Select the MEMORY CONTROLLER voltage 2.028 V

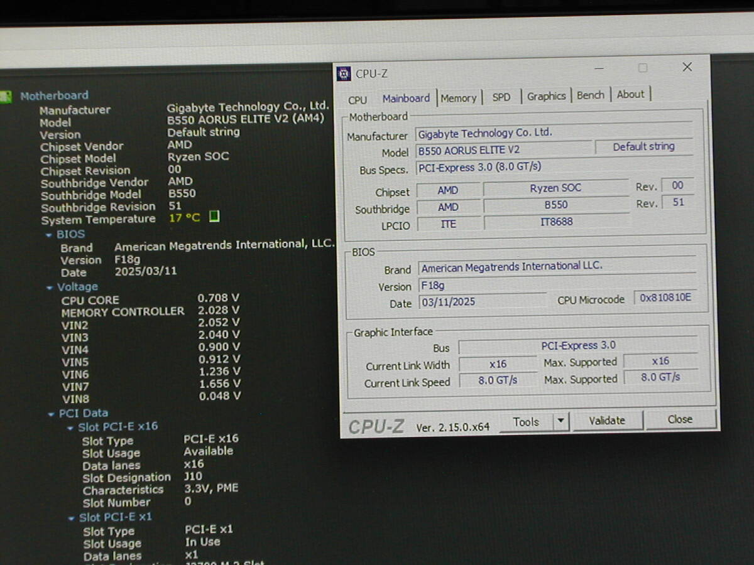pyautogui.click(x=219, y=310)
